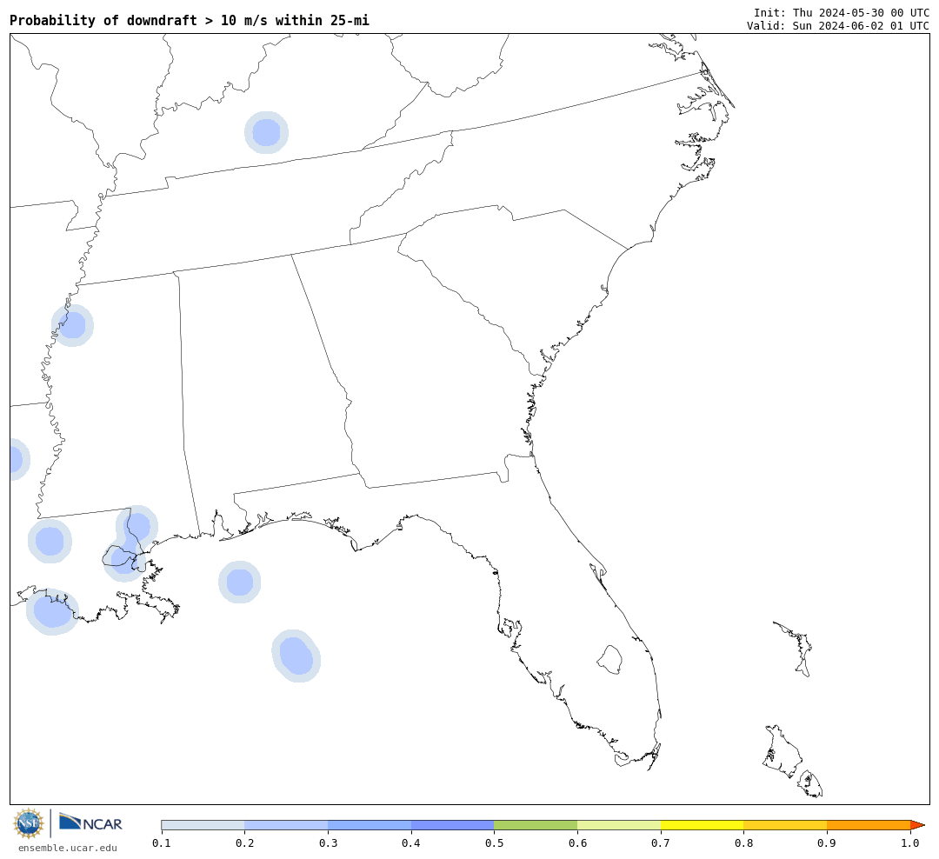
Task: Click the 1.0 colorbar tick label
Action: click(x=910, y=843)
